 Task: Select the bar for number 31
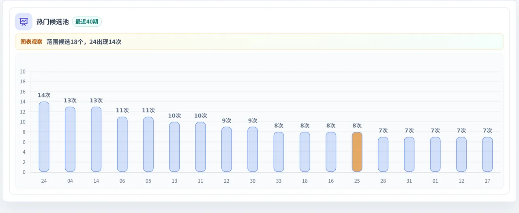[x=409, y=154]
